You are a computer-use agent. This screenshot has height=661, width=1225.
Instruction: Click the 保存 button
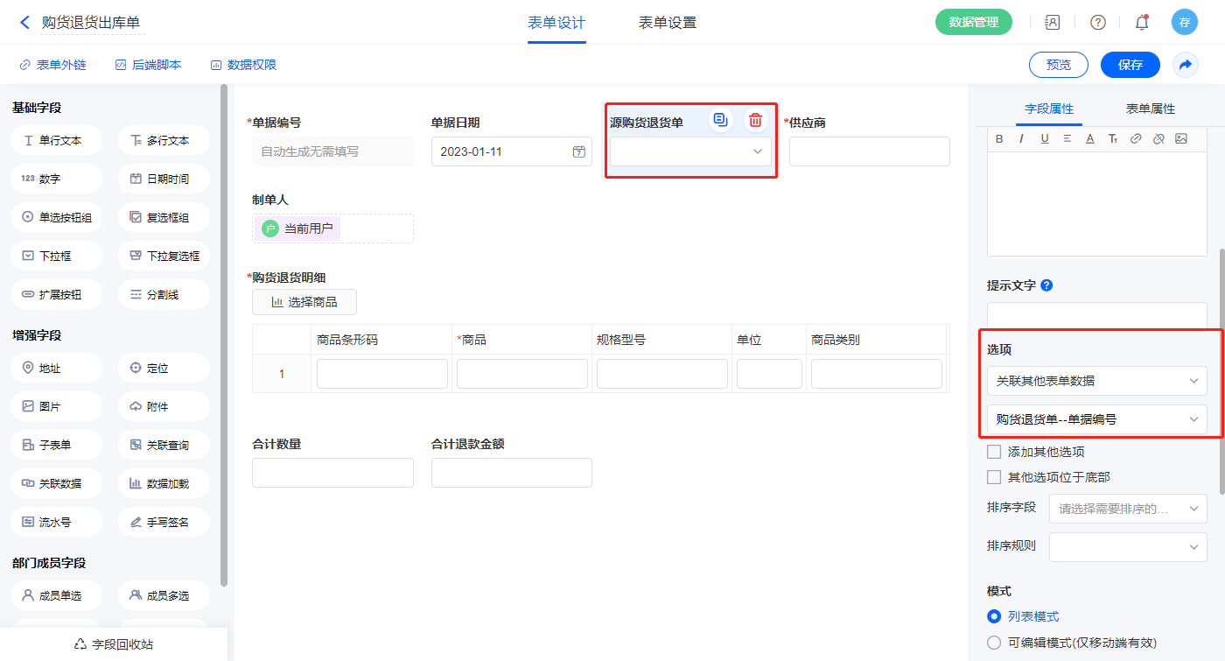tap(1130, 65)
